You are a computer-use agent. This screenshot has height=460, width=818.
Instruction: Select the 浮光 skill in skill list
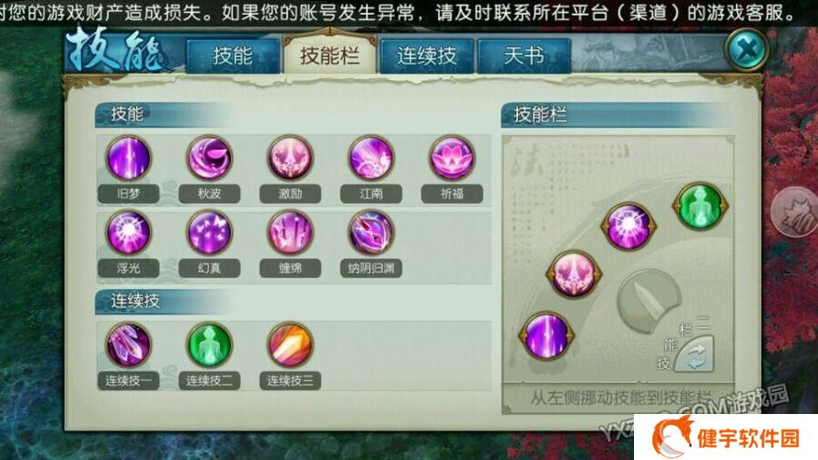click(128, 233)
